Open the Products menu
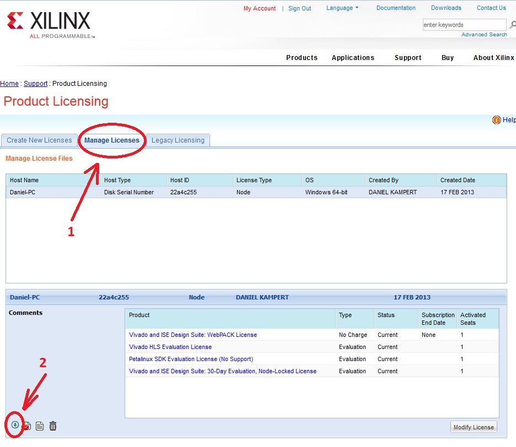516x447 pixels. pyautogui.click(x=302, y=57)
